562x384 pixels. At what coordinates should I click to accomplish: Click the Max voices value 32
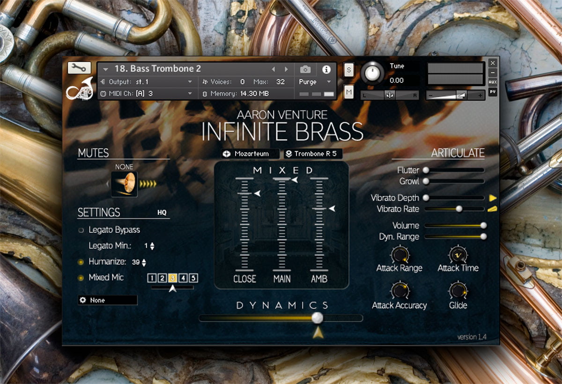click(281, 81)
